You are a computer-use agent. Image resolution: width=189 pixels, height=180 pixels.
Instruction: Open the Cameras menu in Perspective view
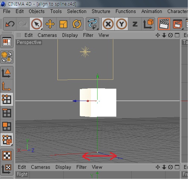47,35
